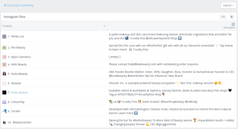Select the CeraVe company name

click(16, 111)
